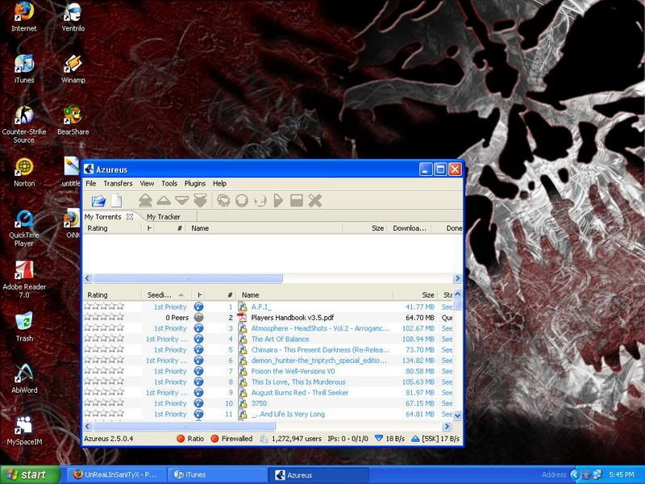Switch to the UnReaLInSaniTyX taskbar button
Viewport: 645px width, 484px height.
[x=115, y=474]
